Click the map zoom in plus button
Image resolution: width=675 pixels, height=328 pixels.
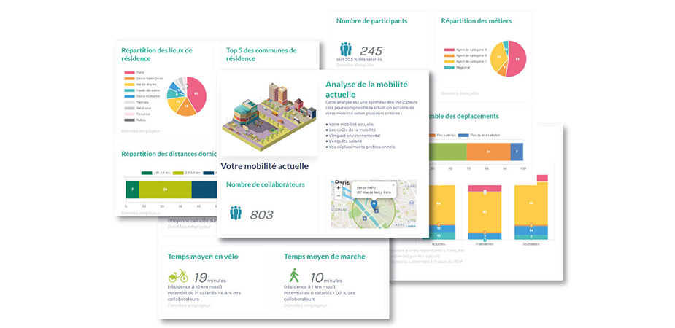[338, 188]
